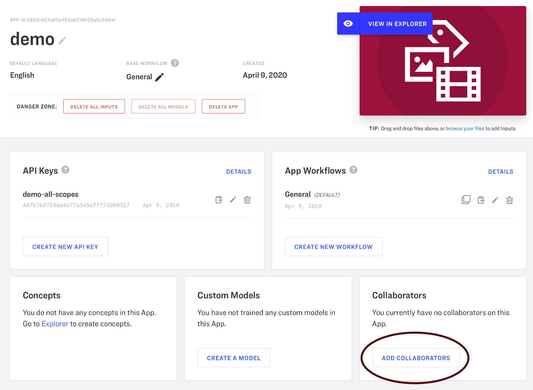This screenshot has height=390, width=533.
Task: Click the eye icon for View in Explorer
Action: coord(348,23)
